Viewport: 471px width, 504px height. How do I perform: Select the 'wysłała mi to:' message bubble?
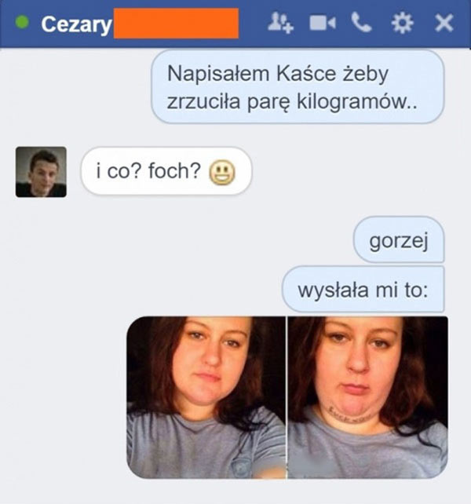(363, 289)
